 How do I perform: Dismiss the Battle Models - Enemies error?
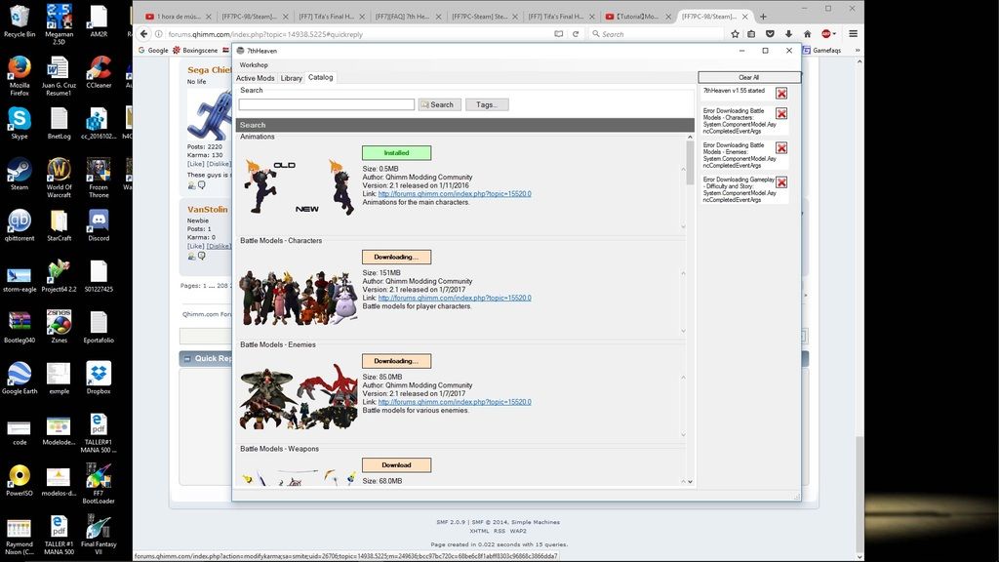click(781, 148)
